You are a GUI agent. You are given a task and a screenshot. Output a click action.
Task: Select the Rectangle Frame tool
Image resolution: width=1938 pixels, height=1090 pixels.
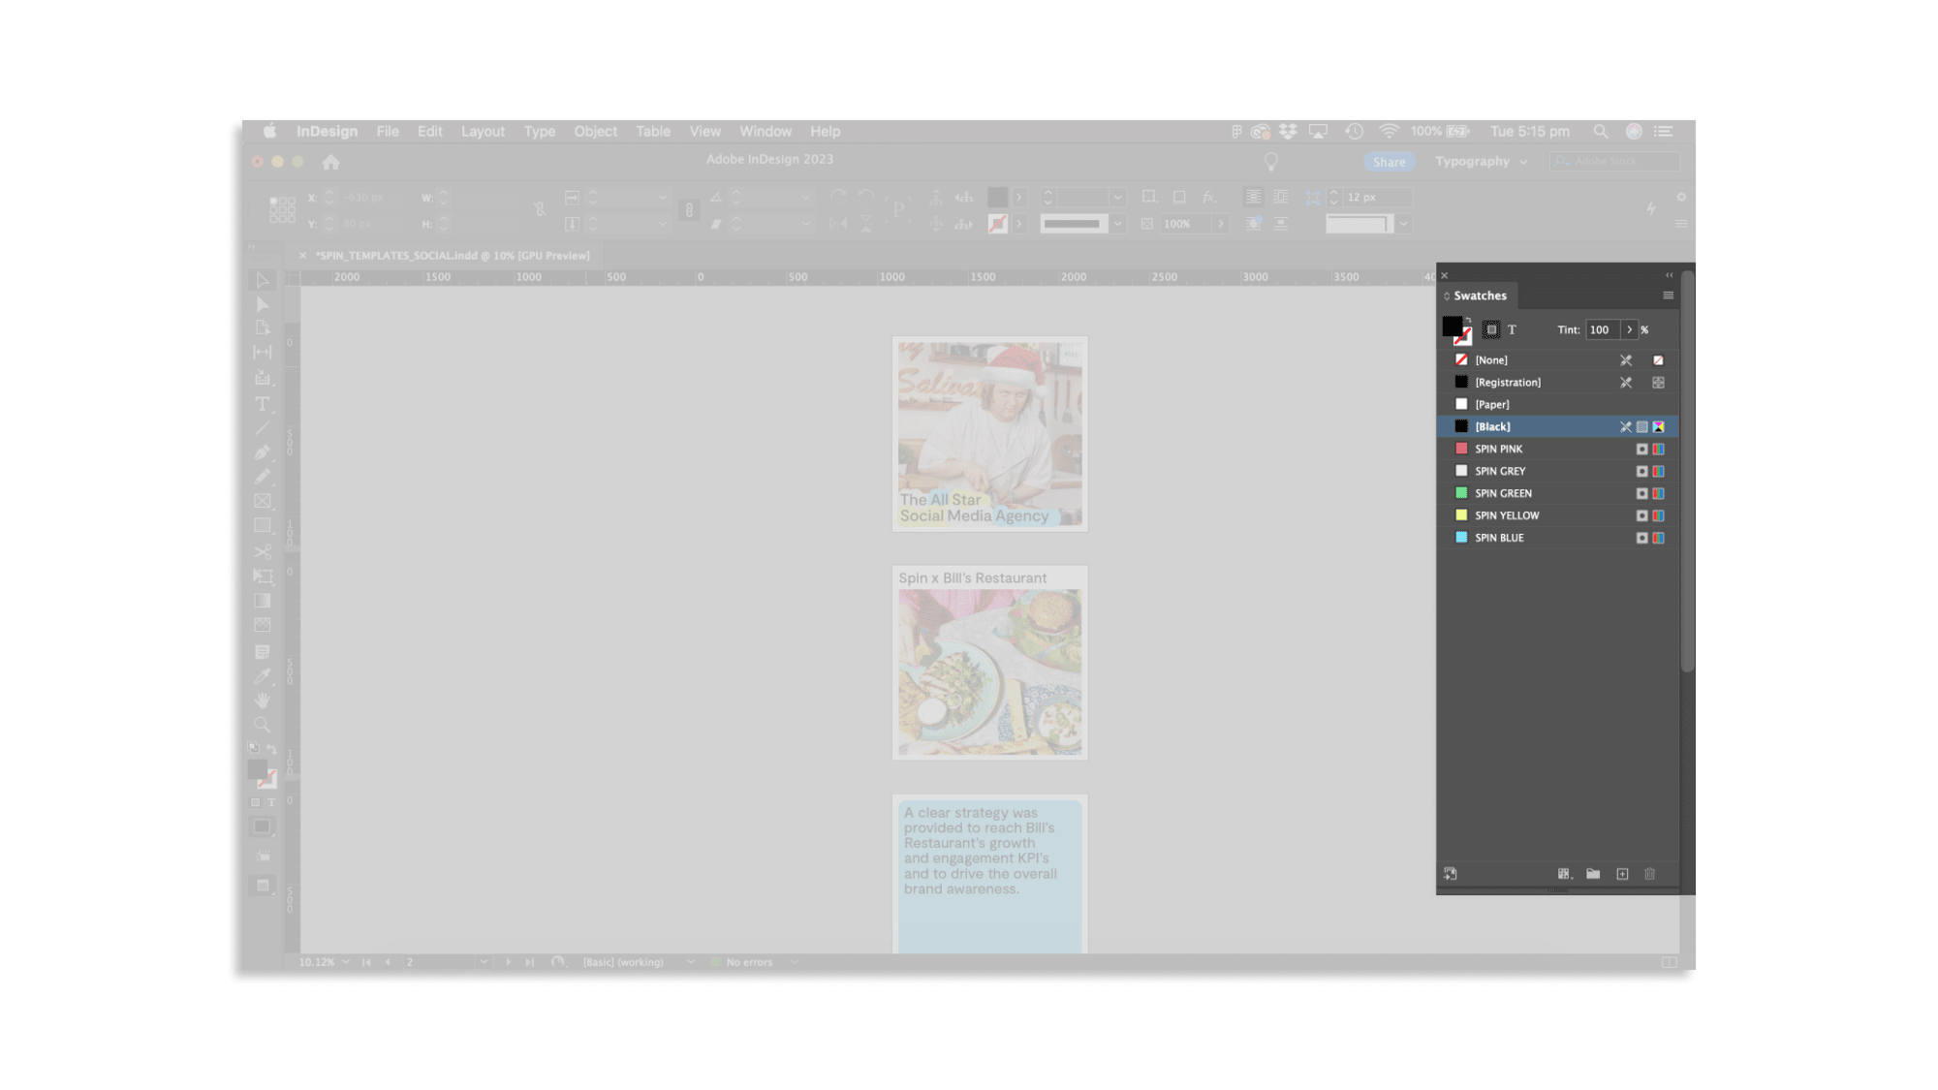263,501
